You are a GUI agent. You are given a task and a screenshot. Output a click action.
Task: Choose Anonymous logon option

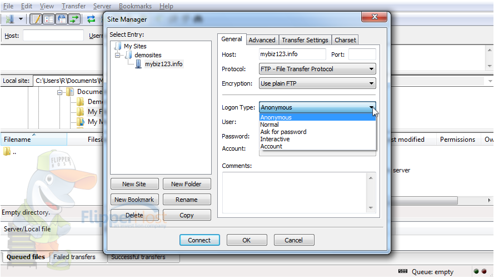tap(317, 117)
